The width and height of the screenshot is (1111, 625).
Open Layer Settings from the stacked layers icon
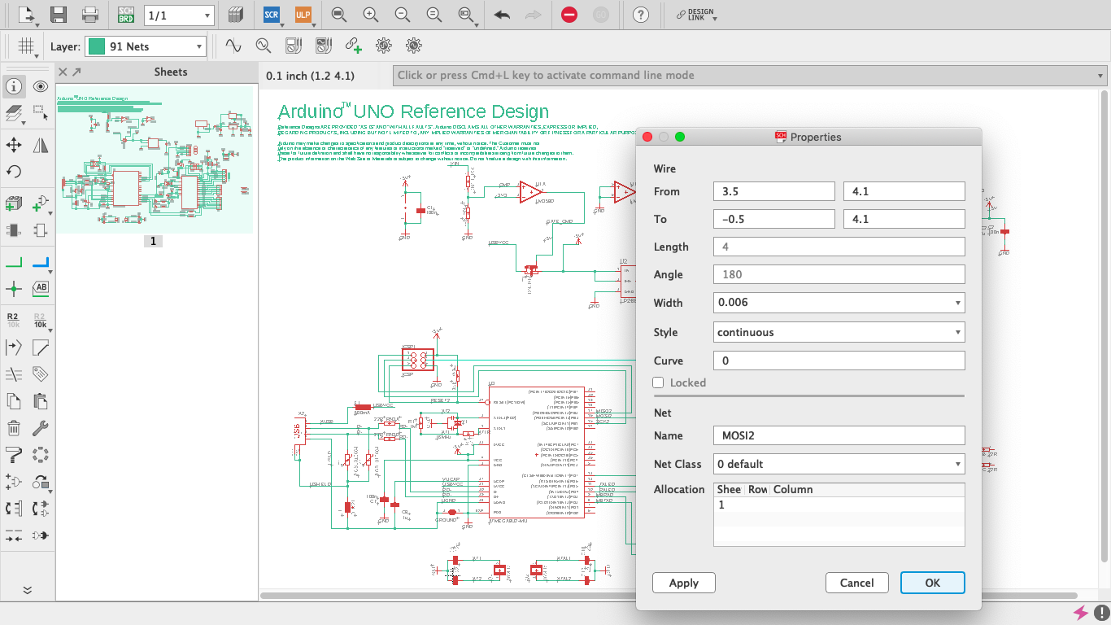[x=14, y=112]
